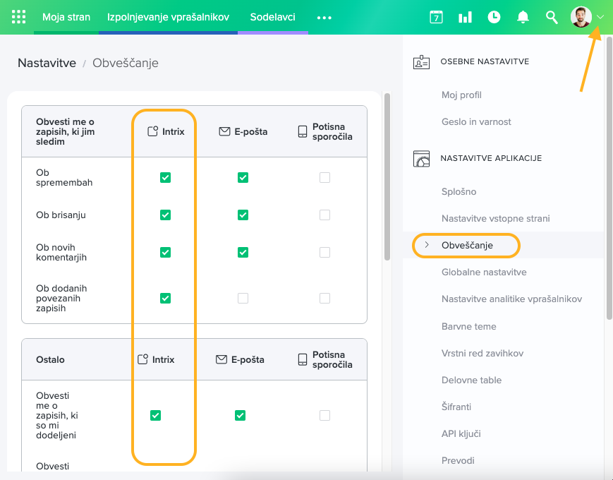Click the notification panel vertical scrollbar
Viewport: 613px width, 480px height.
click(x=387, y=176)
